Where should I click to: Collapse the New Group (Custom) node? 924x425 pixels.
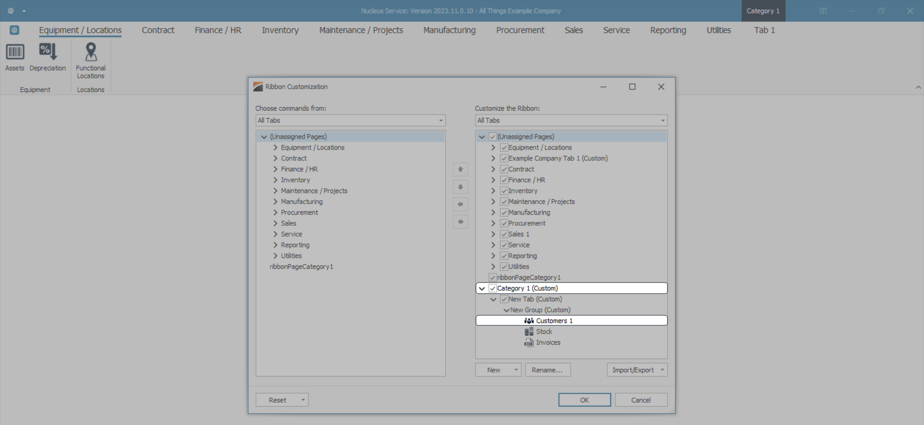click(x=506, y=310)
